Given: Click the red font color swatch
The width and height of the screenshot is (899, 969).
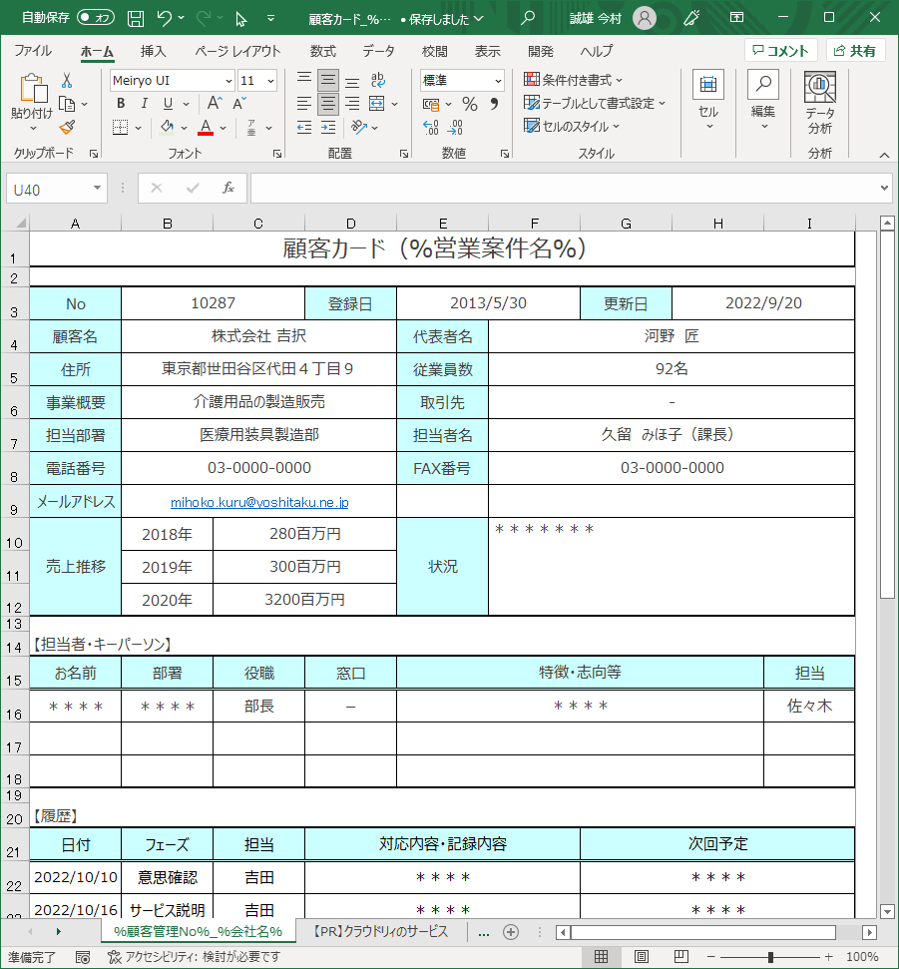Looking at the screenshot, I should click(206, 128).
